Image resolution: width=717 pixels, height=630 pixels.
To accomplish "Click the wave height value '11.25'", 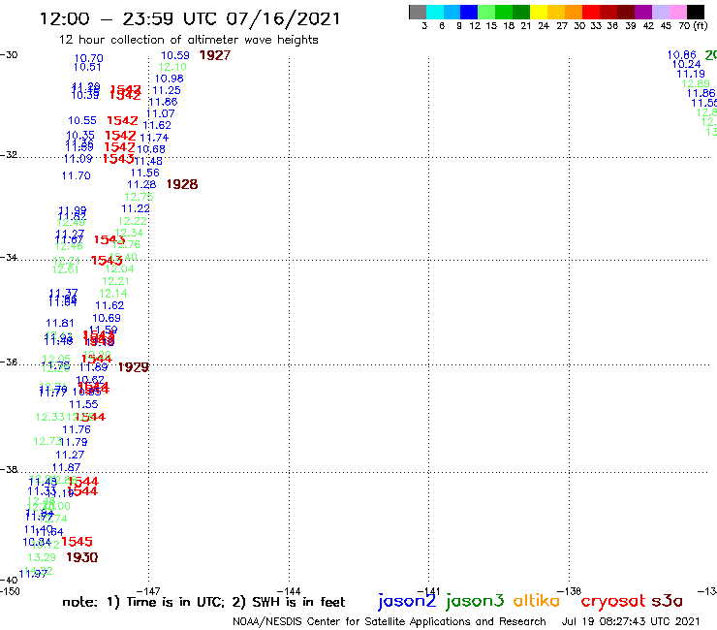I will pos(167,90).
